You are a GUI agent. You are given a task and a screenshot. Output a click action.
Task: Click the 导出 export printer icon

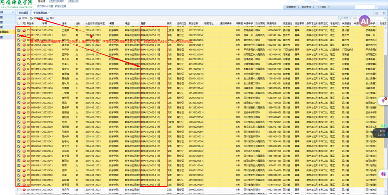tap(47, 18)
